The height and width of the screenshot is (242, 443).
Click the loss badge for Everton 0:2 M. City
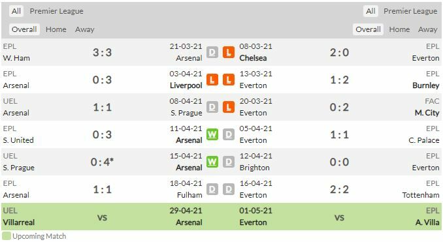point(229,107)
